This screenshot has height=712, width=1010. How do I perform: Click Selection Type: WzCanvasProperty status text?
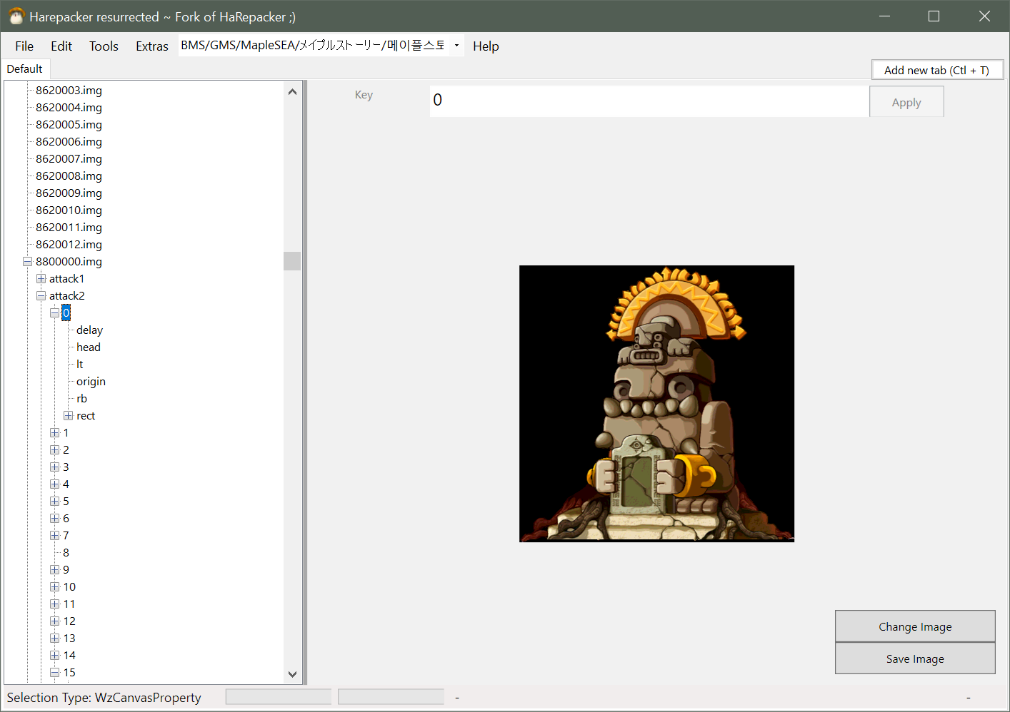(x=104, y=698)
